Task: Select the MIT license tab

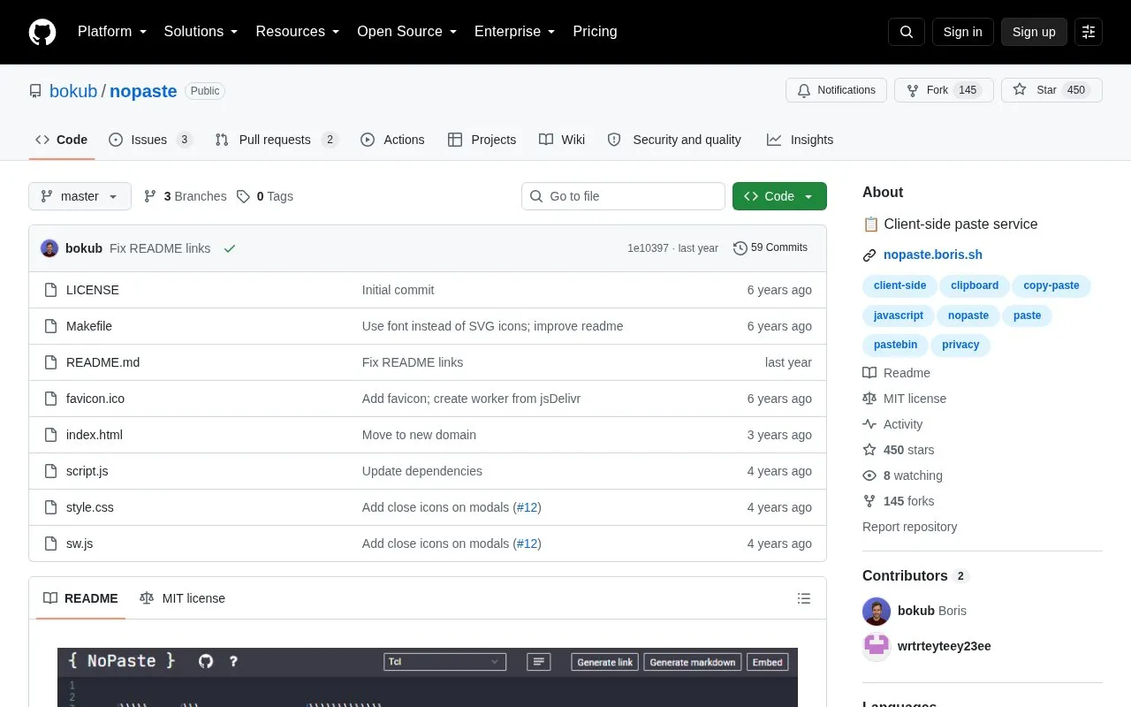Action: point(183,598)
